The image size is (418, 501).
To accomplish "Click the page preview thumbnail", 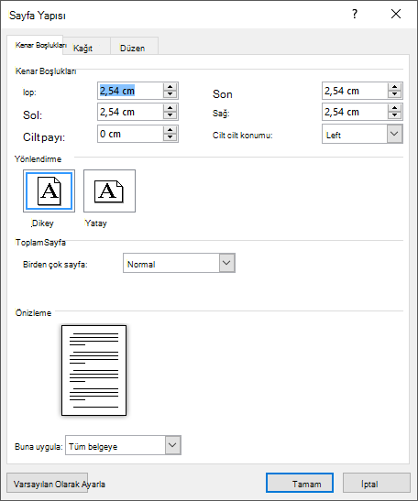I will pyautogui.click(x=94, y=371).
